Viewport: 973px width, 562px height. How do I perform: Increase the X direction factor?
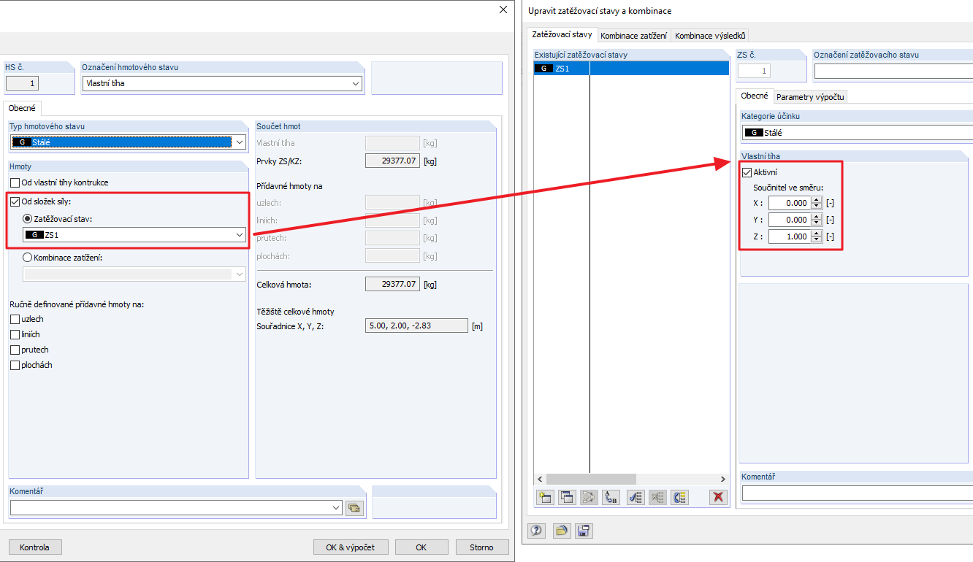click(817, 200)
